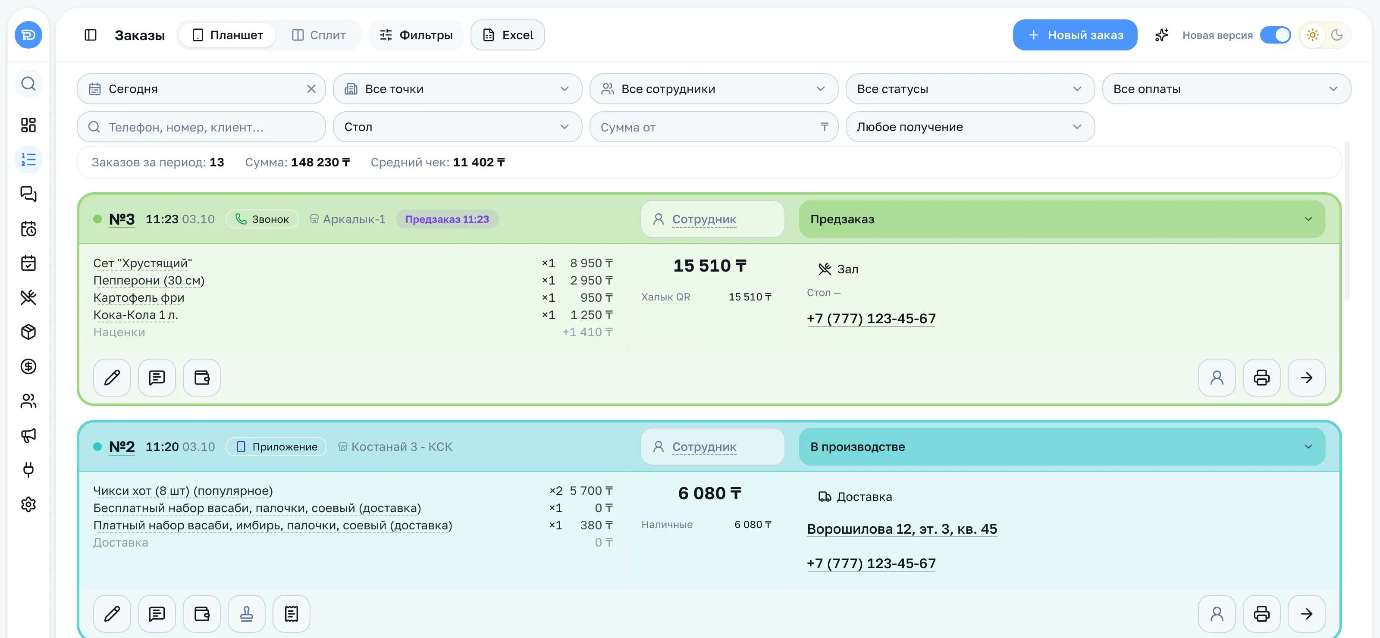Screen dimensions: 1380x638
Task: Click the receipt icon on order №2
Action: pyautogui.click(x=292, y=613)
